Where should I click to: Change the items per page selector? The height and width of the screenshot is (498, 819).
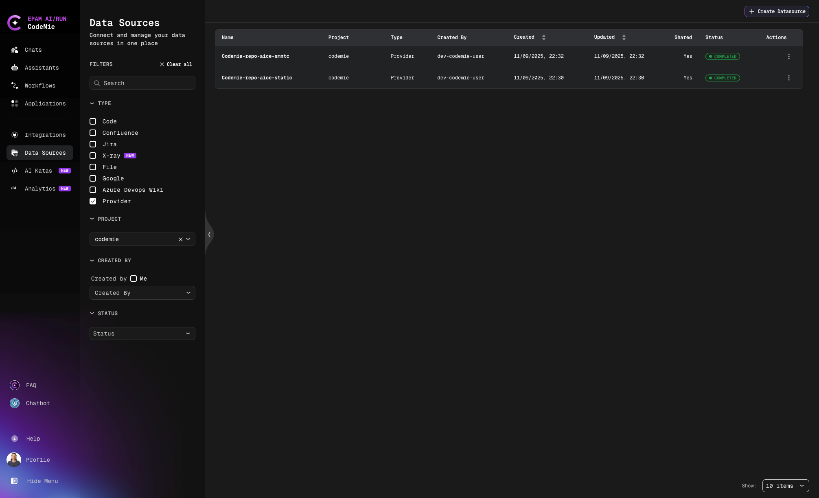786,486
